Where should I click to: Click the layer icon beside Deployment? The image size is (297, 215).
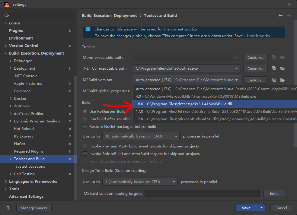tap(70, 68)
